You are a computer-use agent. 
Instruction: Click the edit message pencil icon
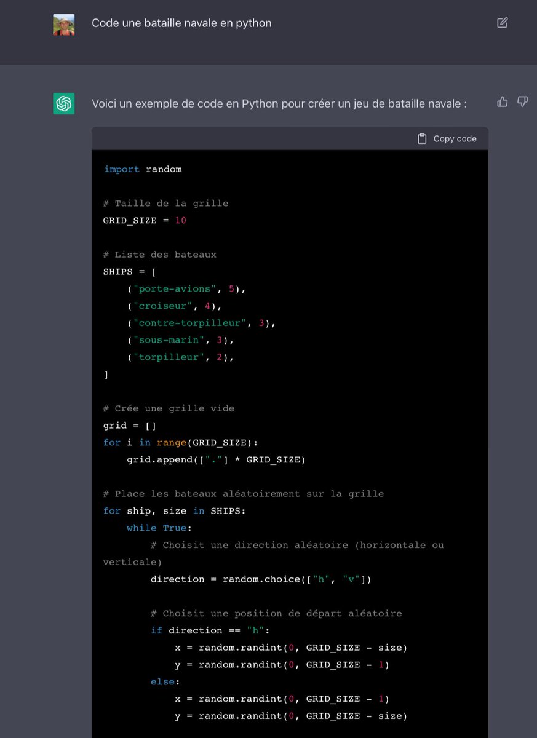click(503, 23)
